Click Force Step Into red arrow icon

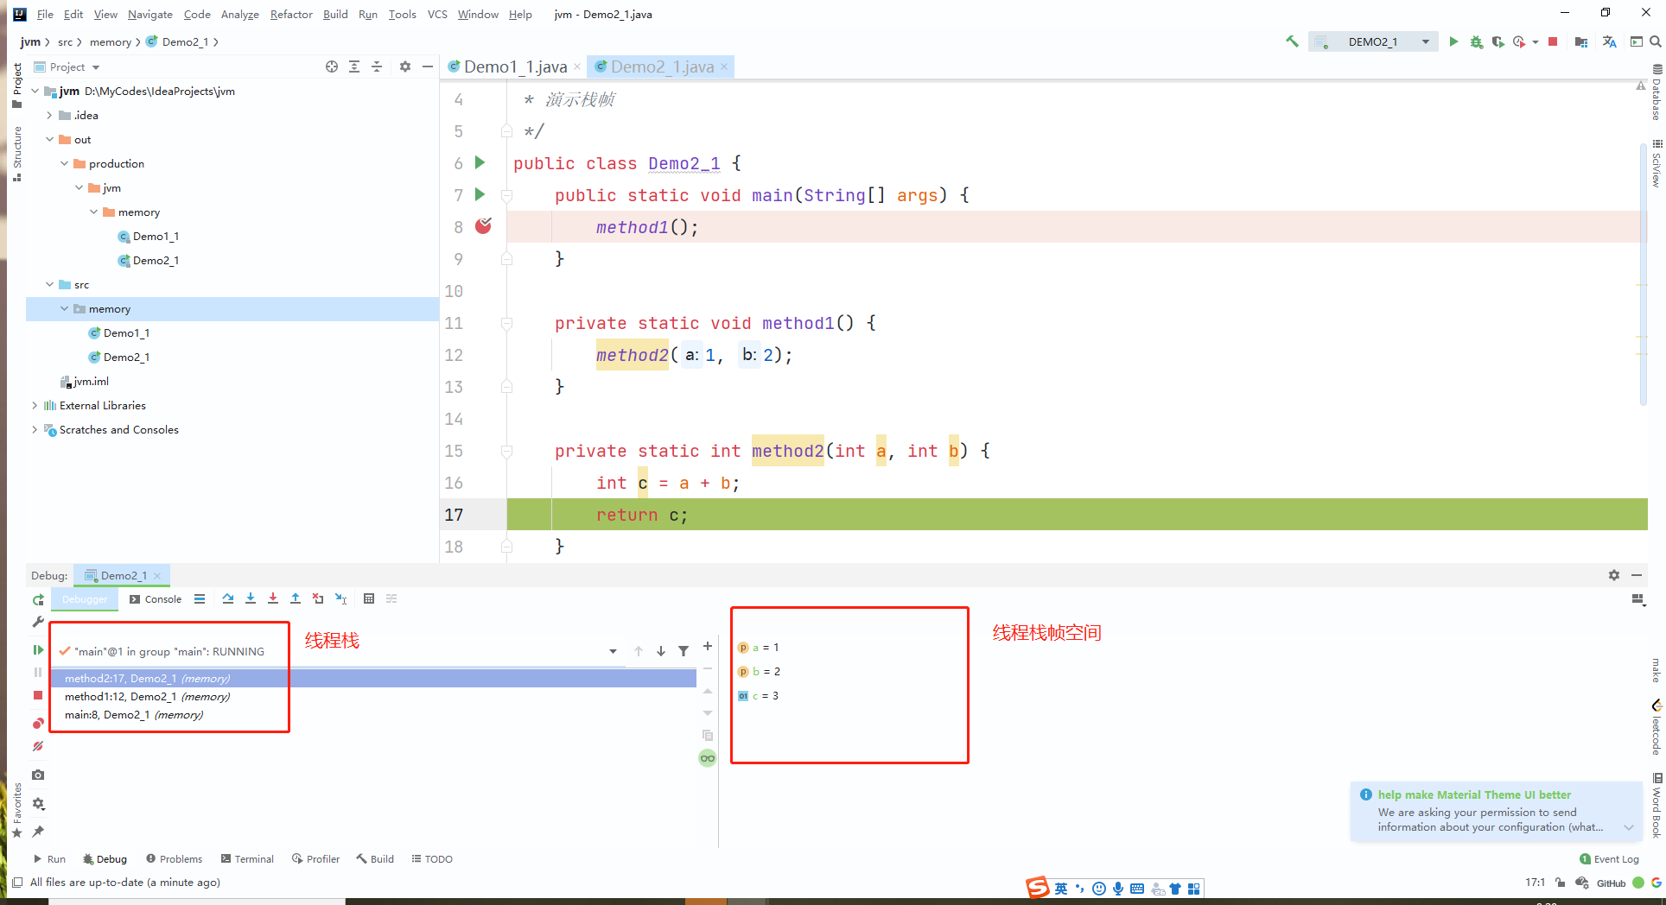coord(273,598)
